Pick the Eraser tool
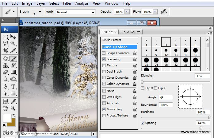 click(x=6, y=72)
